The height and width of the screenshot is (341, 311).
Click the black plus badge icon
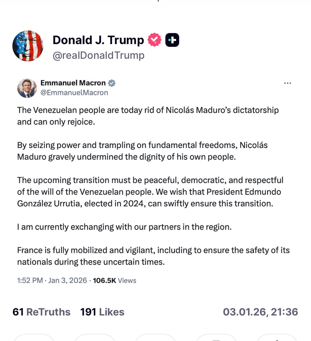[172, 40]
